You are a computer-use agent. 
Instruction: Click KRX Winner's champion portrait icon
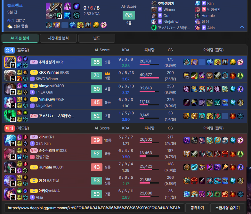click(x=10, y=76)
